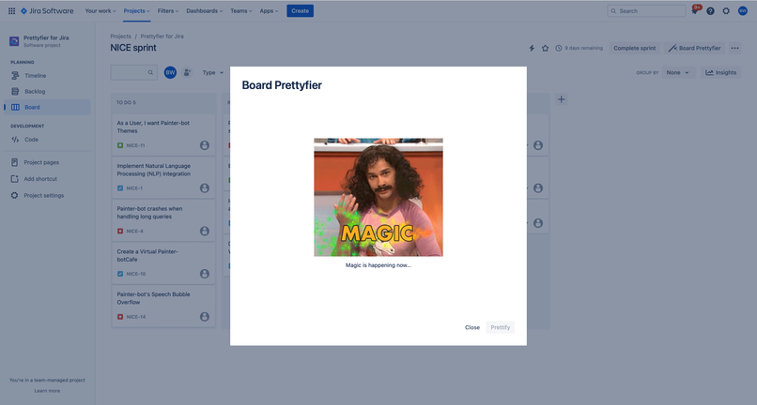The width and height of the screenshot is (757, 405).
Task: Open the Your work menu
Action: (100, 10)
